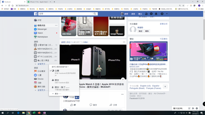Screen dimensions: 205x115
Task: Switch language to Español
Action: [156, 86]
